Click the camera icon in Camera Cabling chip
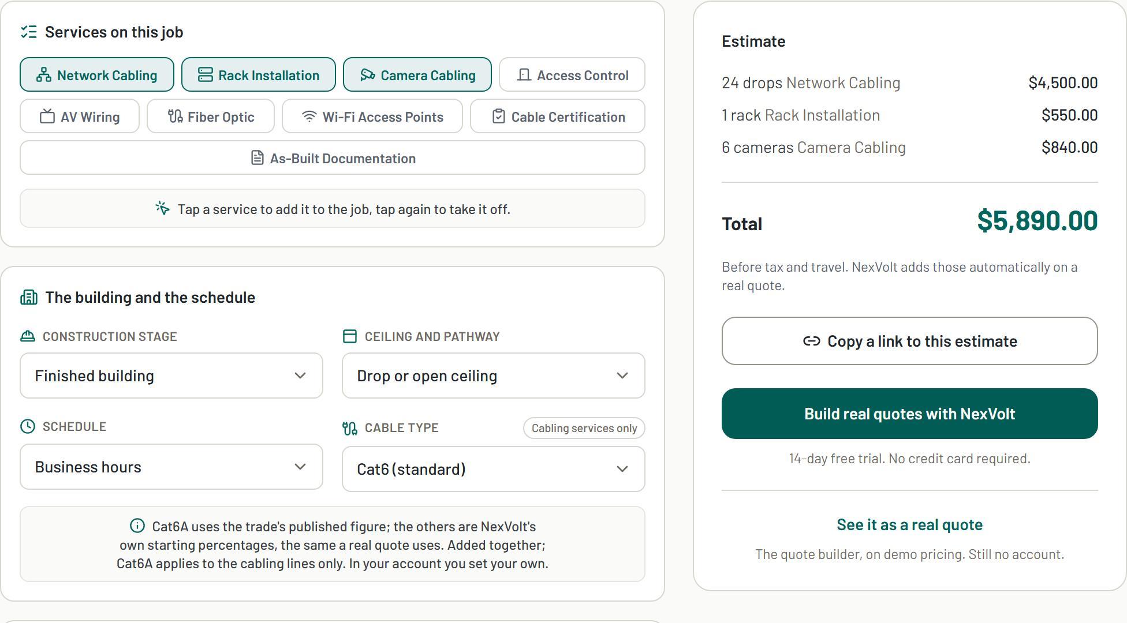The image size is (1127, 623). pyautogui.click(x=368, y=75)
